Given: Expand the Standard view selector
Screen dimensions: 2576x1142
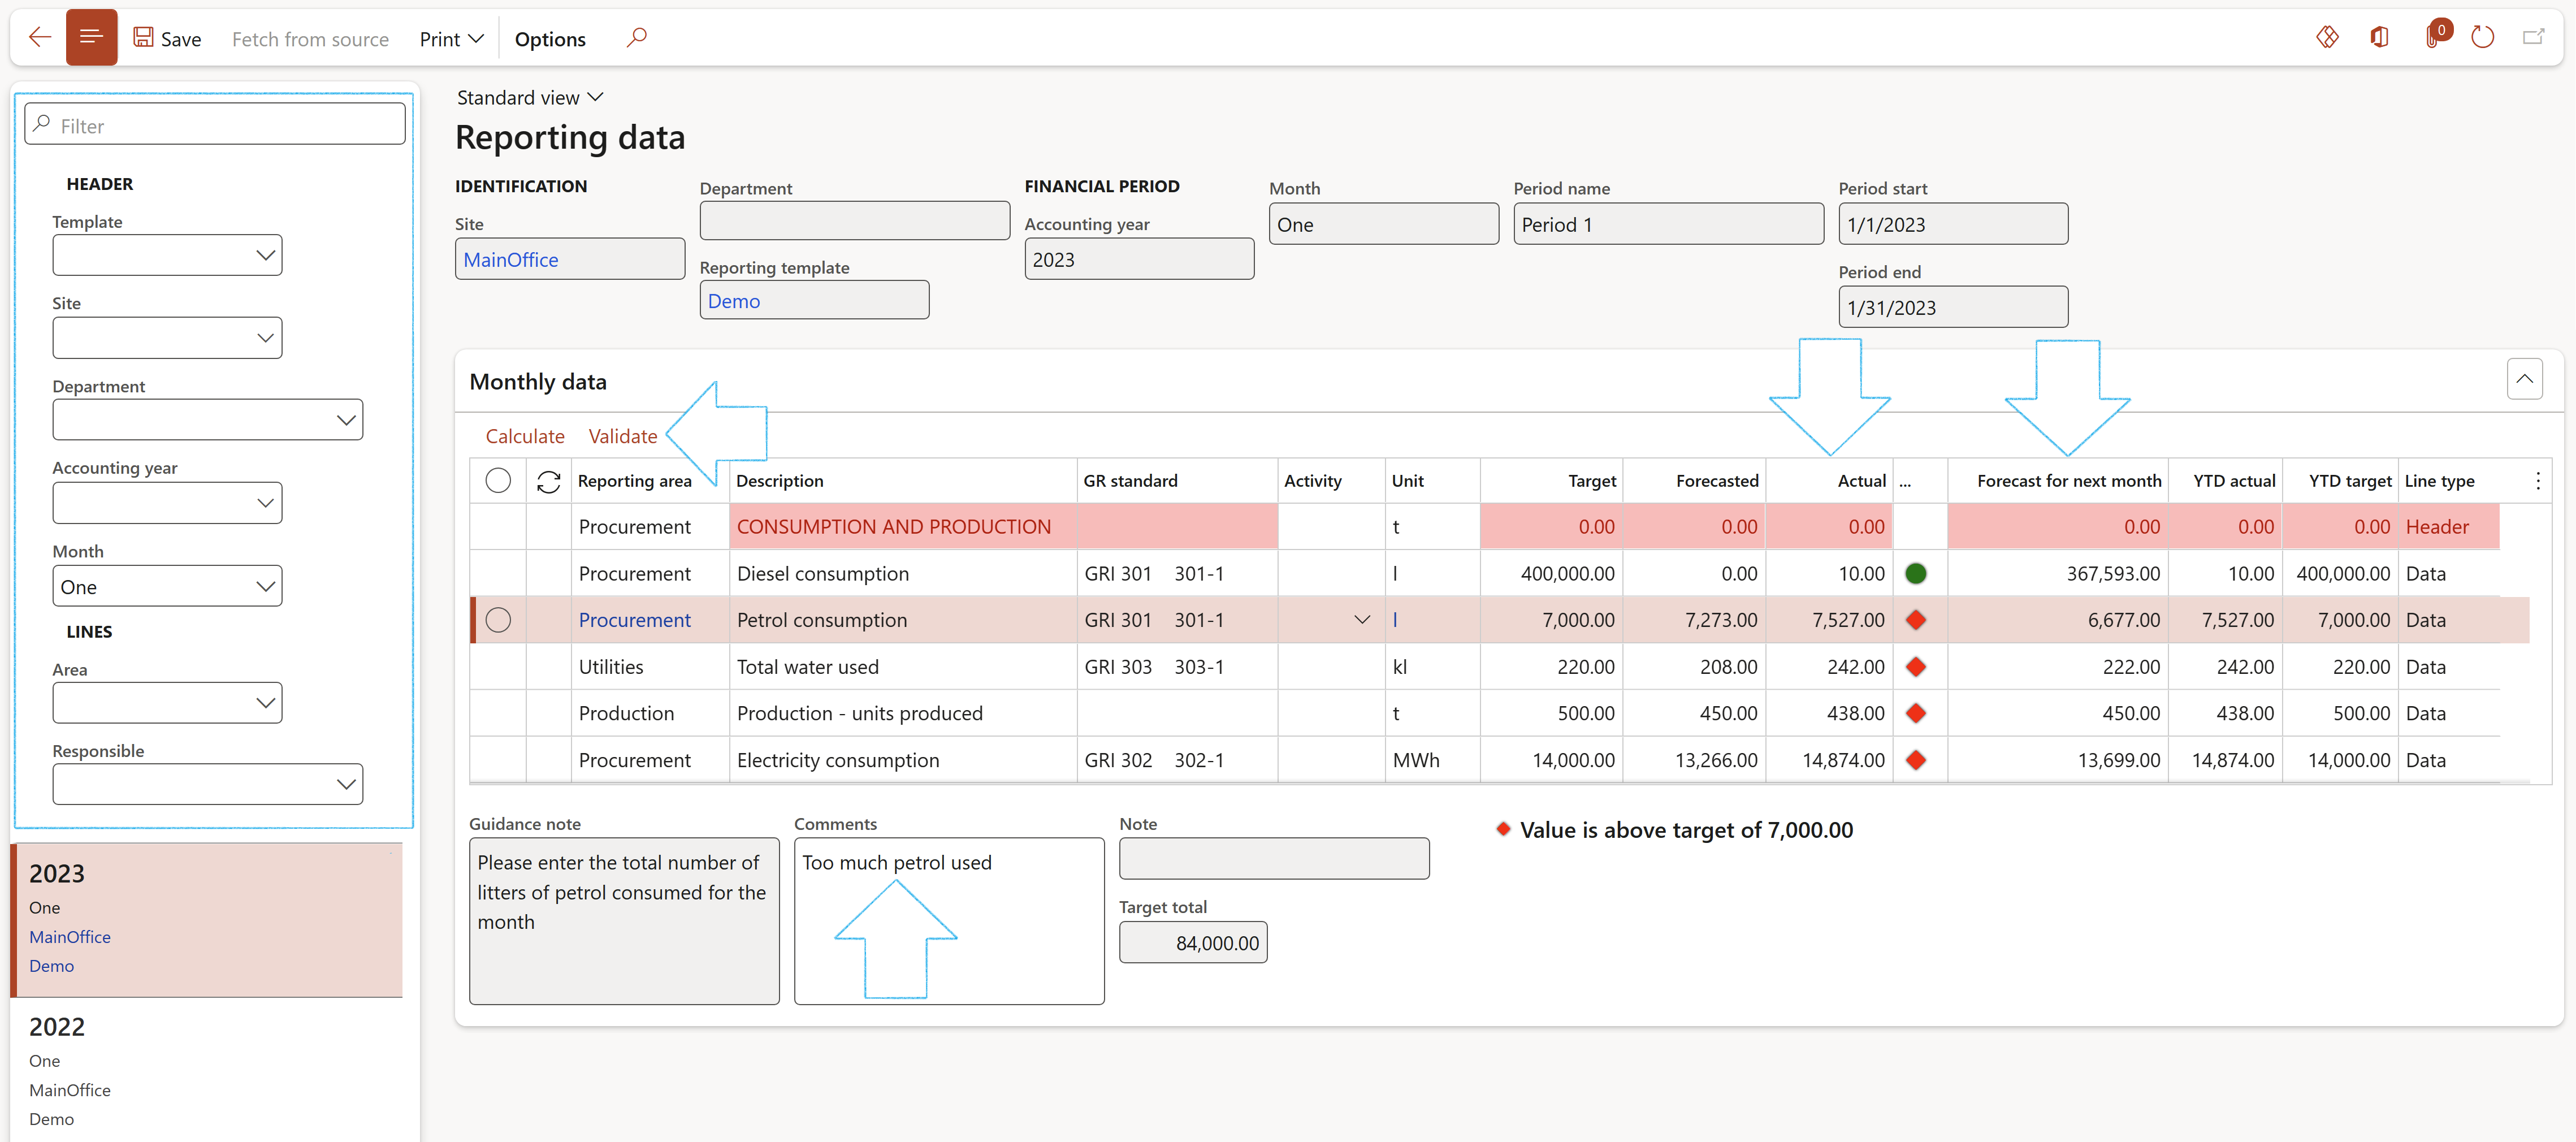Looking at the screenshot, I should (x=530, y=97).
